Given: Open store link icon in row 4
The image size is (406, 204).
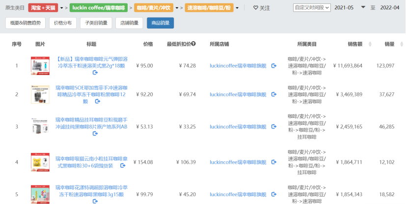Looking at the screenshot, I should 273,162.
